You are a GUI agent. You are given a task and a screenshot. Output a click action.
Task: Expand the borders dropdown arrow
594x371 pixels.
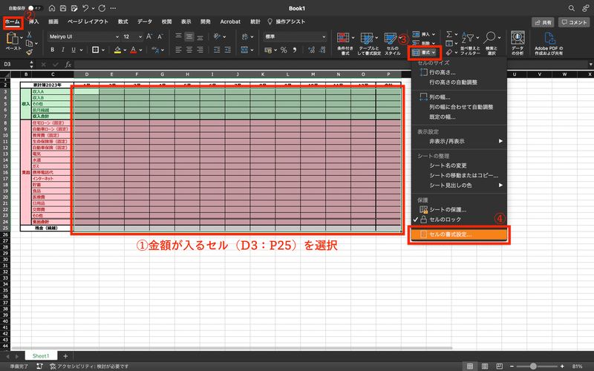pyautogui.click(x=103, y=50)
